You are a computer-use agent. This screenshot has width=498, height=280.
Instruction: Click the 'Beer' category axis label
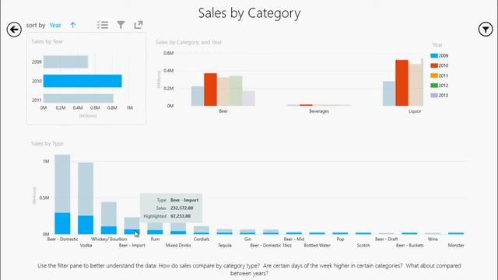223,111
